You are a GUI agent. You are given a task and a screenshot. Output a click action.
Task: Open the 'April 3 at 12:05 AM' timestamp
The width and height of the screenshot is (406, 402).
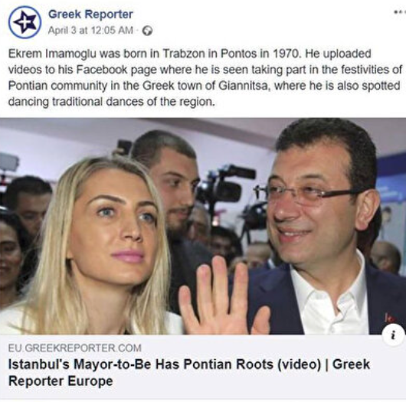click(90, 31)
